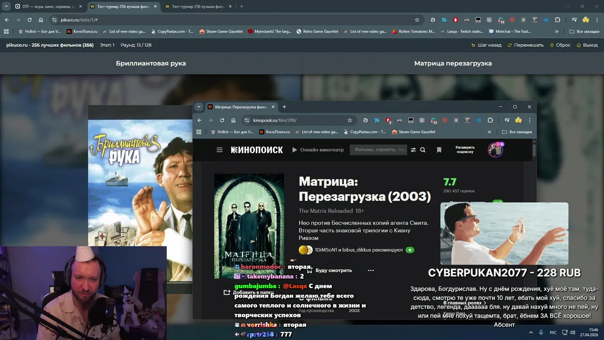This screenshot has height=340, width=604.
Task: Click the 7.7 rating value
Action: click(x=450, y=182)
